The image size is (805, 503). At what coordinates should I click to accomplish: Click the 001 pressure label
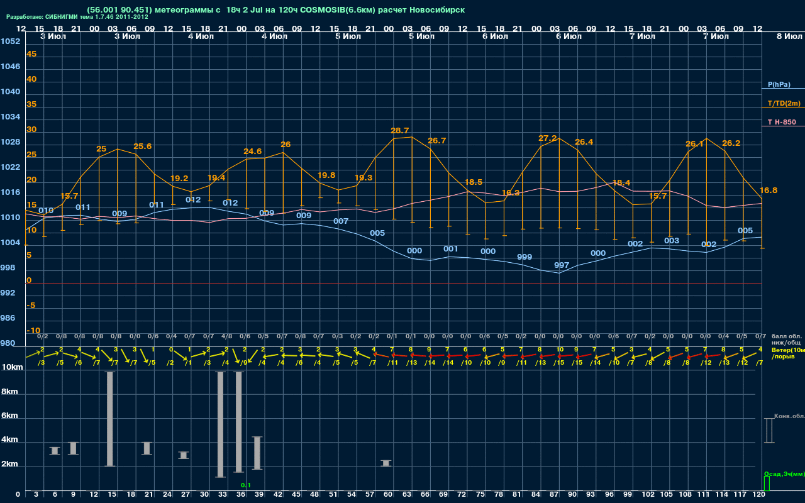[450, 249]
